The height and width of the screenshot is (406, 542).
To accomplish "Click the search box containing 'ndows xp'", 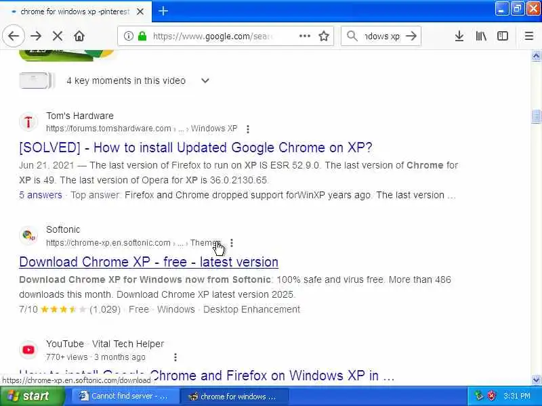I will coord(381,36).
